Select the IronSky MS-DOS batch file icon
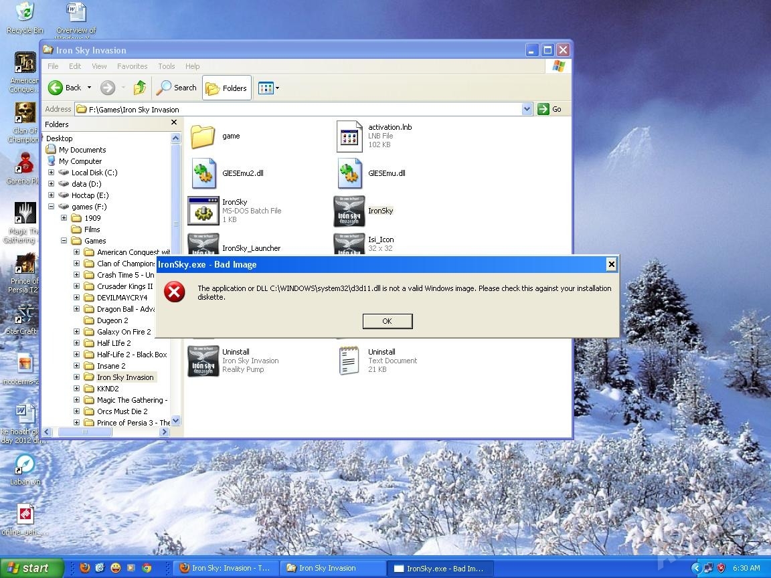The width and height of the screenshot is (771, 578). (x=203, y=211)
